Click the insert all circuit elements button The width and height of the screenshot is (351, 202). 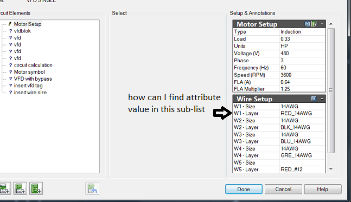click(x=36, y=188)
